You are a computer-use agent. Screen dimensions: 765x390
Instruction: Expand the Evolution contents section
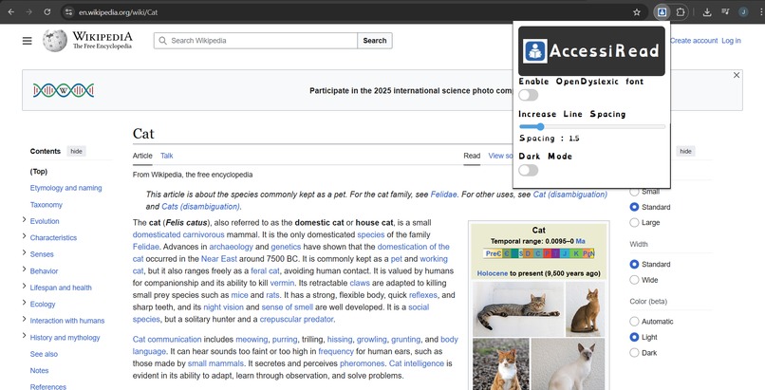click(24, 220)
